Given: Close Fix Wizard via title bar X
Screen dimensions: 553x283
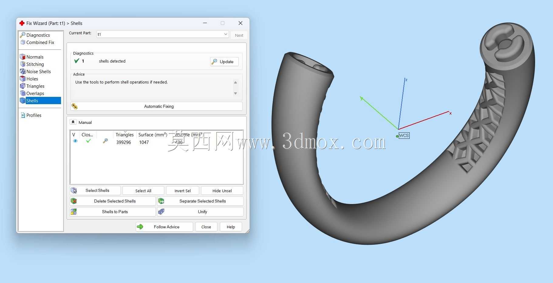Looking at the screenshot, I should tap(241, 23).
